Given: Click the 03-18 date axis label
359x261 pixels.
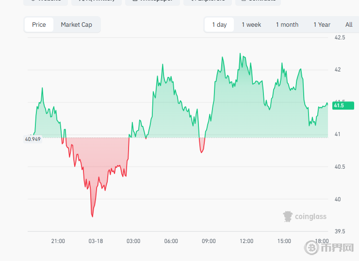Looking at the screenshot, I should coord(96,241).
